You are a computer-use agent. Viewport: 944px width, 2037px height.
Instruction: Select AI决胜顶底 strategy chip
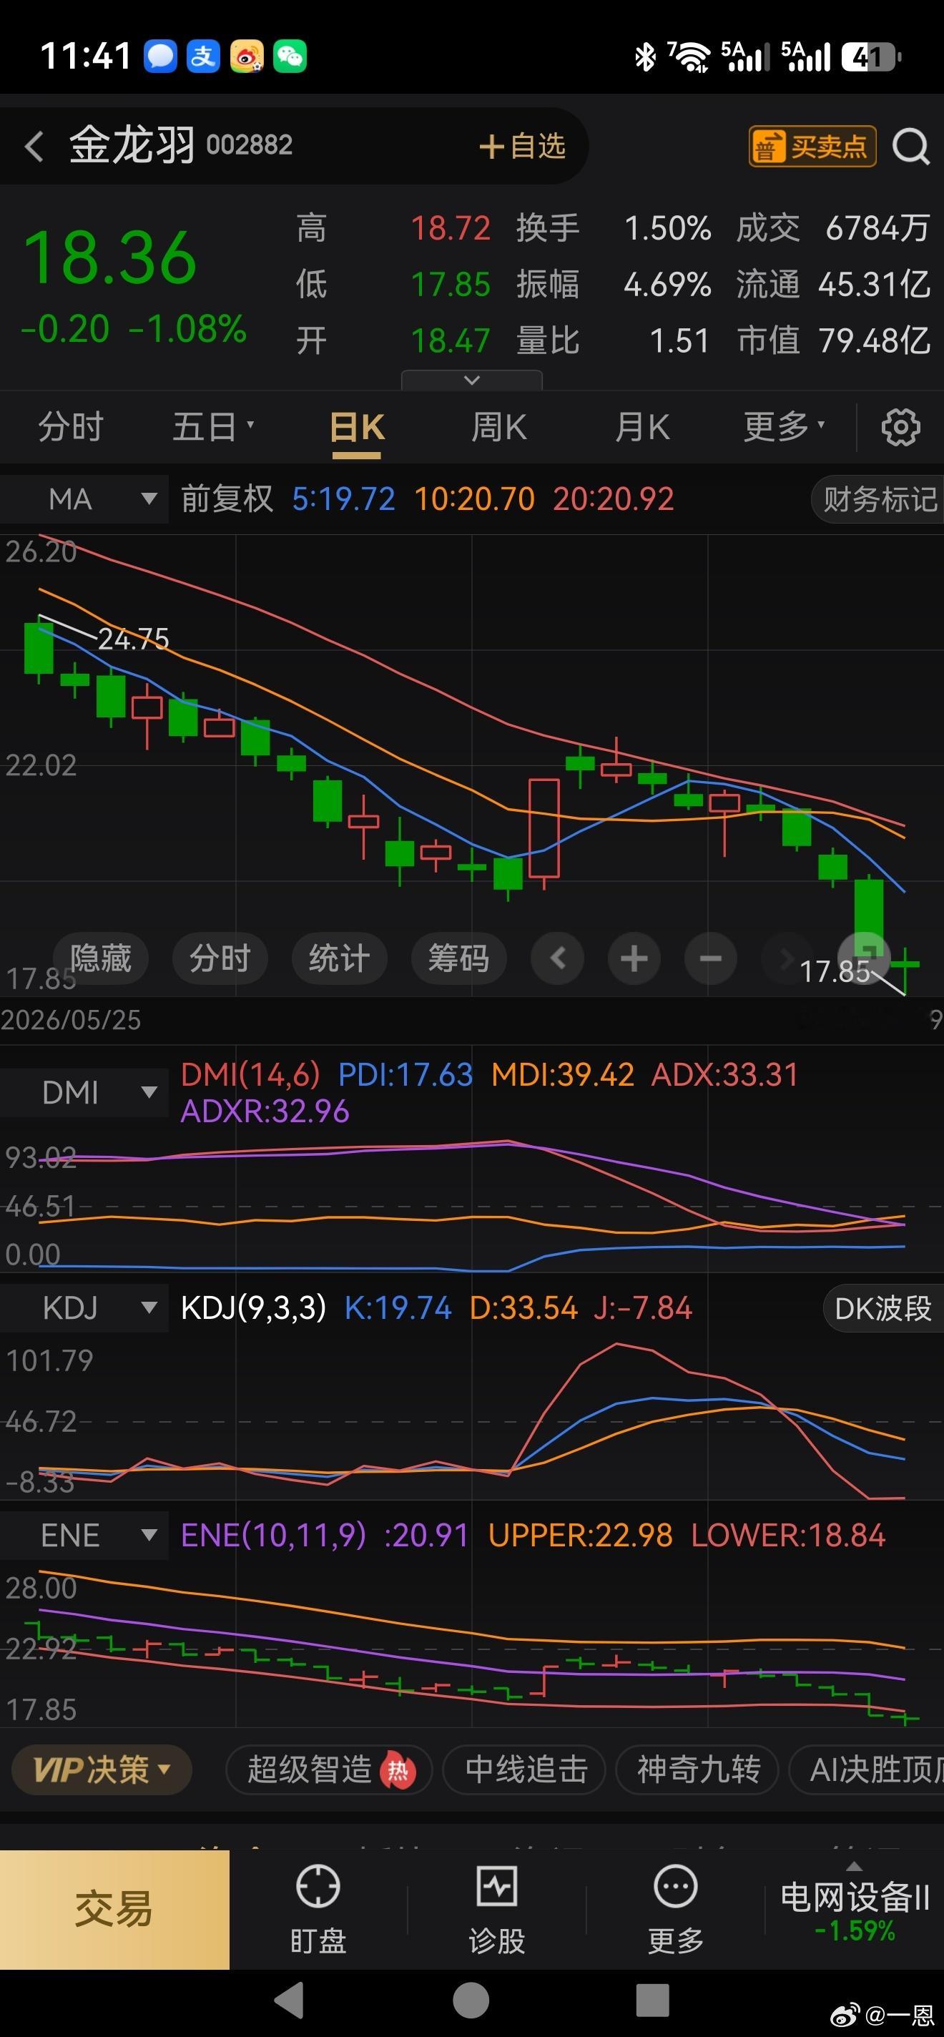(x=867, y=1770)
